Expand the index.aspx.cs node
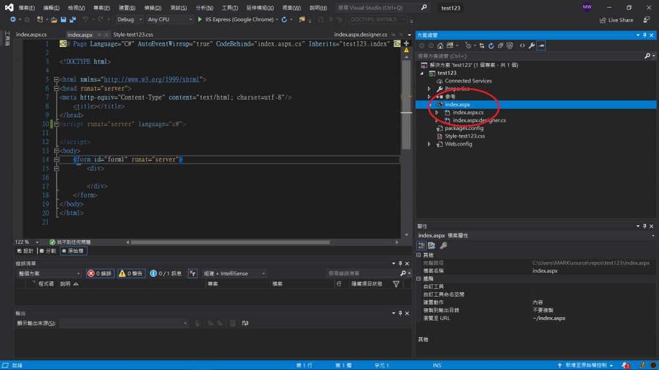 pyautogui.click(x=437, y=113)
